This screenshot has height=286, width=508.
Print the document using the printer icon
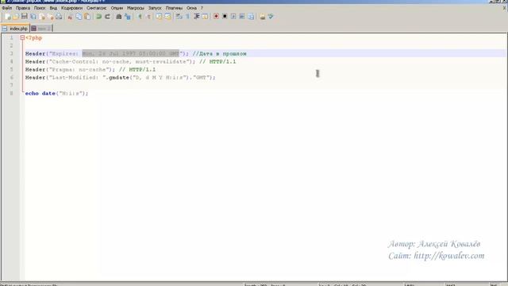pyautogui.click(x=59, y=17)
